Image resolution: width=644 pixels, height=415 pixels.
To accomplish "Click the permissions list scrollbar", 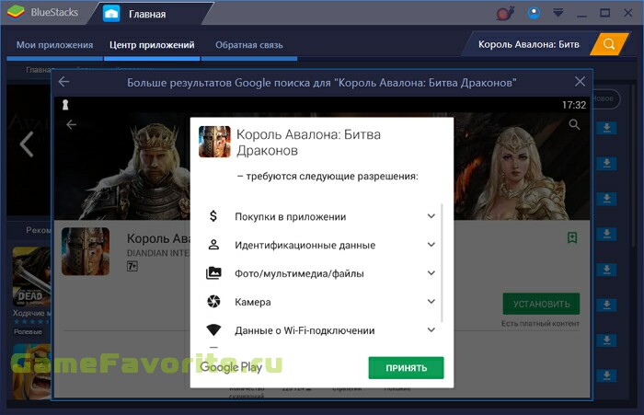I will click(442, 263).
